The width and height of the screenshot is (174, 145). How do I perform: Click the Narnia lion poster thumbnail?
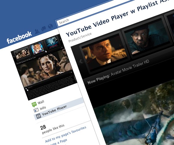37,48
